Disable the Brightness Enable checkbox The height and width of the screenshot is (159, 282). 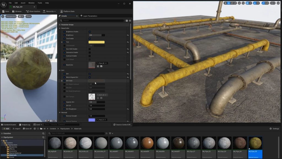89,32
